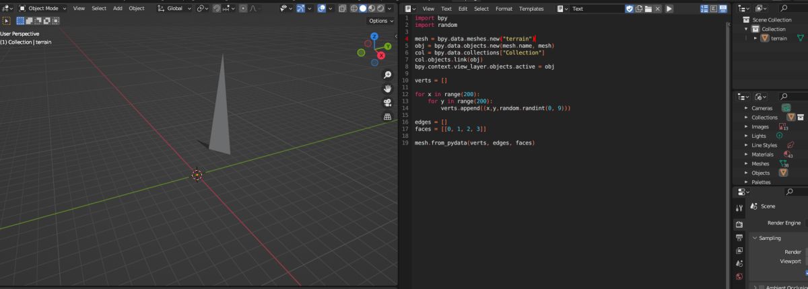808x289 pixels.
Task: Toggle viewport overlays
Action: tap(321, 9)
